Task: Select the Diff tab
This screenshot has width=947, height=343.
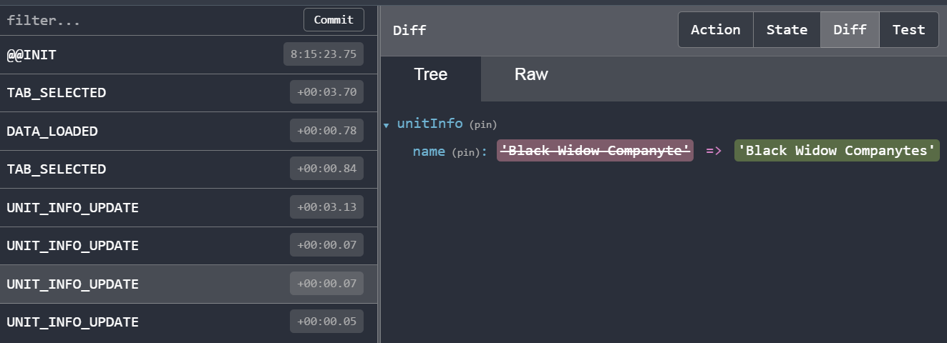Action: pyautogui.click(x=850, y=30)
